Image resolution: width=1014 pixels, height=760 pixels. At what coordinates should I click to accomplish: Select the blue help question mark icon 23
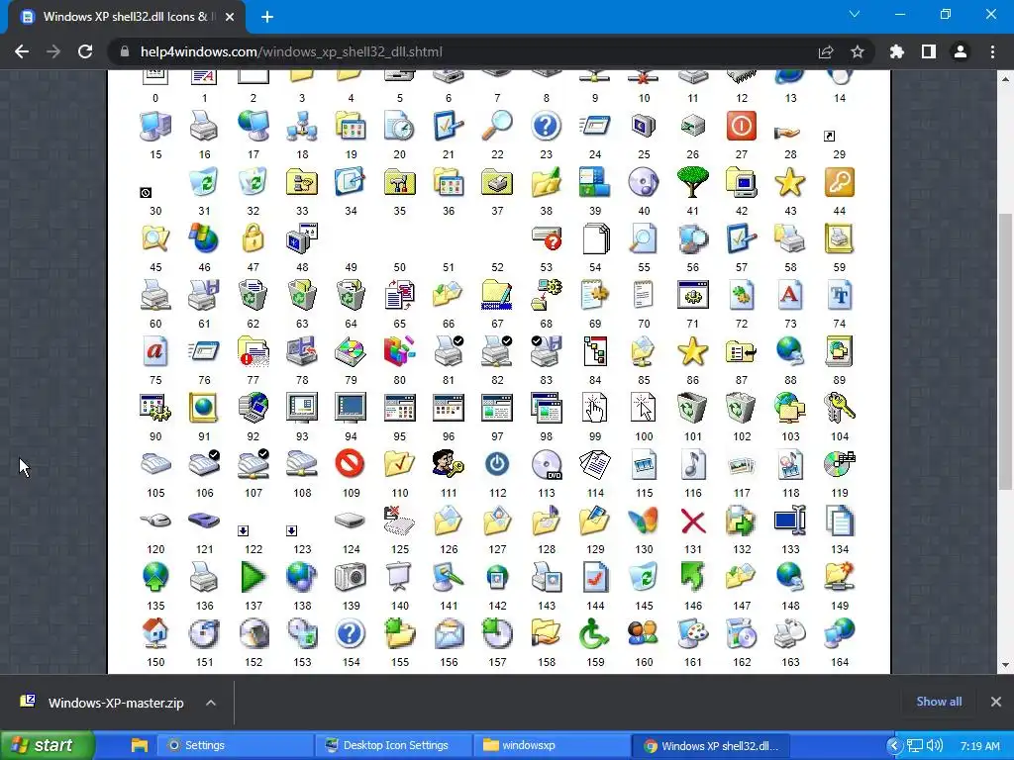[546, 126]
